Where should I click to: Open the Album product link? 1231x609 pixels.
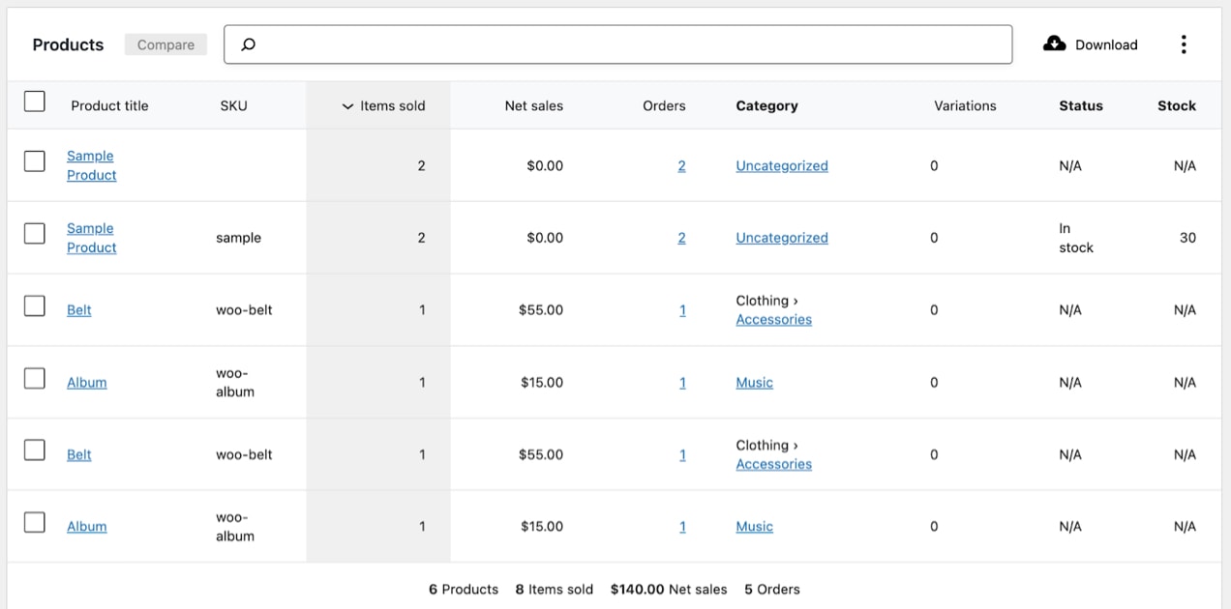[x=86, y=382]
